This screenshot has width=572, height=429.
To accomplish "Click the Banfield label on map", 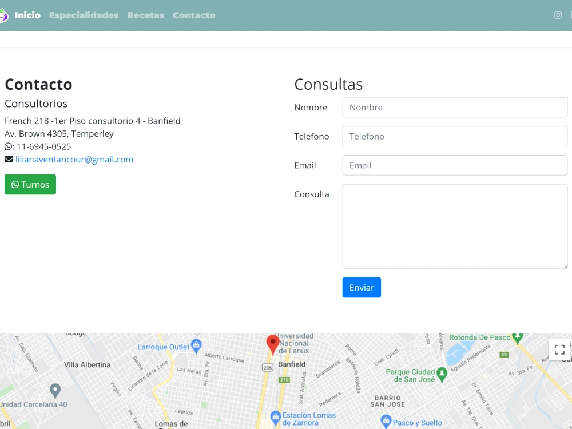I will [x=292, y=364].
